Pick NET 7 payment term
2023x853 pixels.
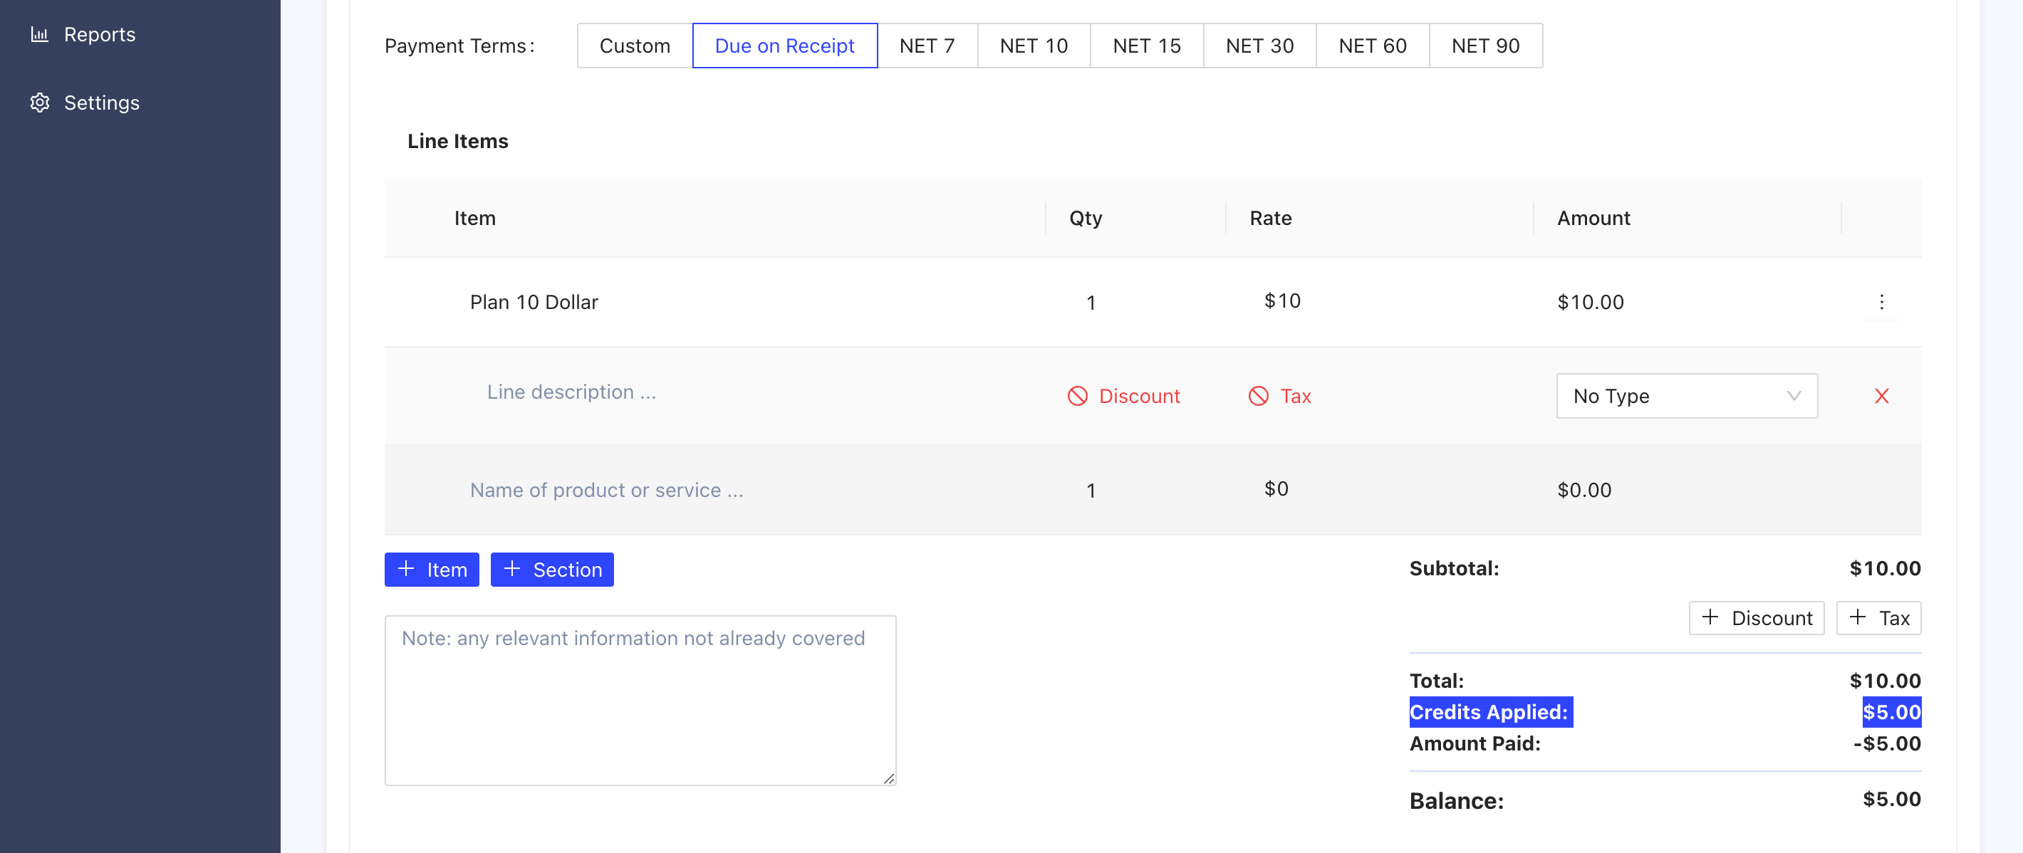coord(927,46)
